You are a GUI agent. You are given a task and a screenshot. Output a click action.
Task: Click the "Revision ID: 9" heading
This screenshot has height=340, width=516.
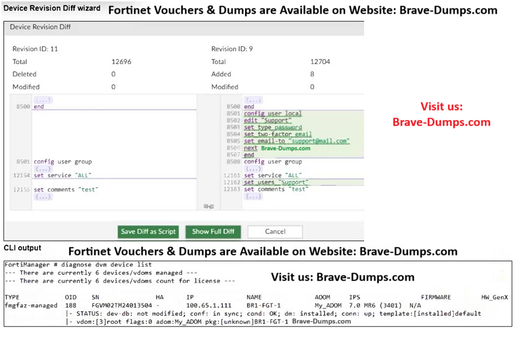(x=232, y=49)
